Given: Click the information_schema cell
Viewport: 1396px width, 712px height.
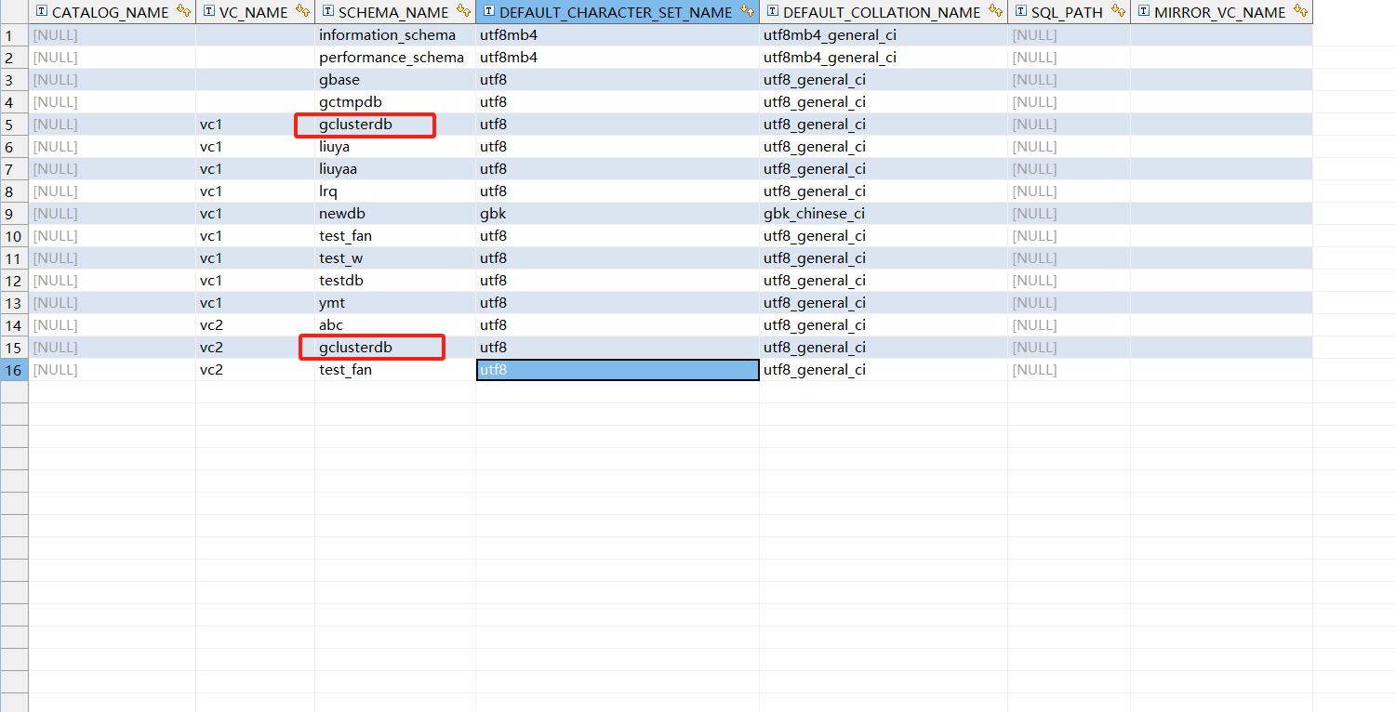Looking at the screenshot, I should pos(395,35).
